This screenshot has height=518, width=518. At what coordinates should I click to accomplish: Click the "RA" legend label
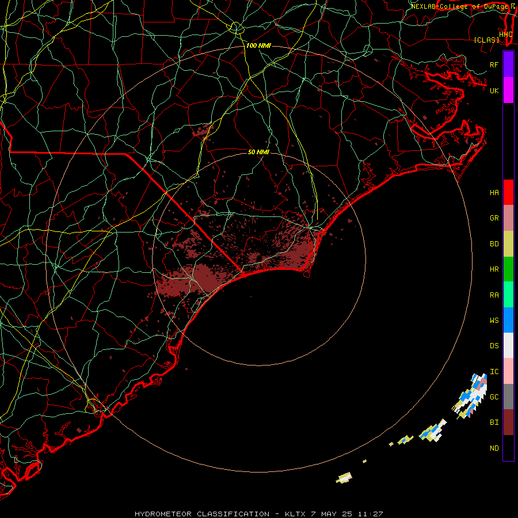[x=494, y=295]
